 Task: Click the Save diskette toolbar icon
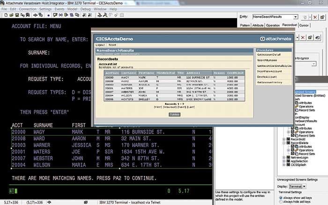click(17, 15)
